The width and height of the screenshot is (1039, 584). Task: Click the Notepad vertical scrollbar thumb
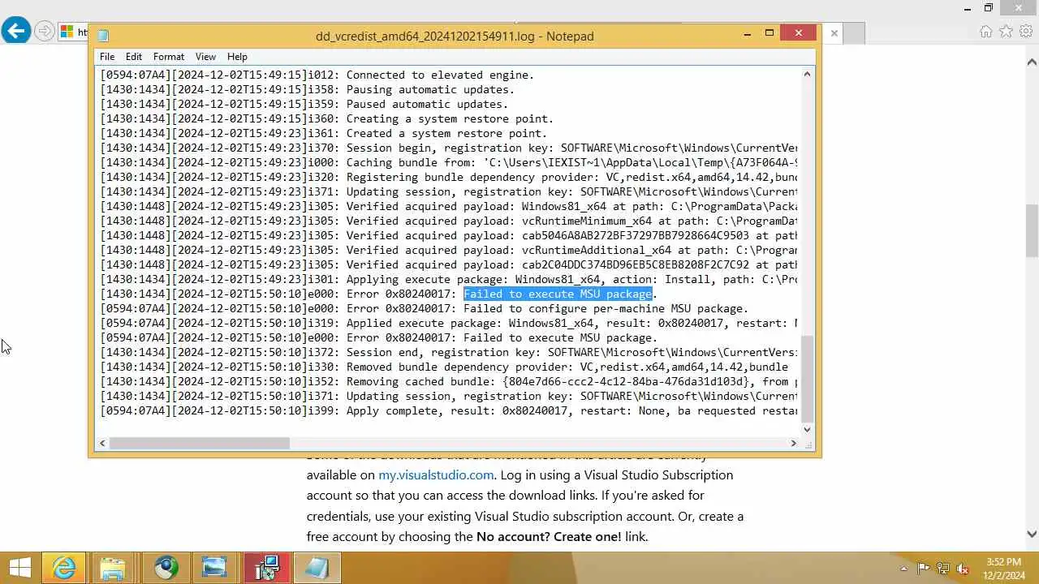coord(807,380)
